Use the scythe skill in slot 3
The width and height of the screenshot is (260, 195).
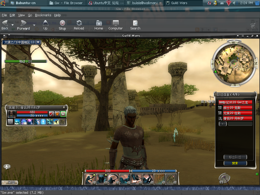coord(113,179)
